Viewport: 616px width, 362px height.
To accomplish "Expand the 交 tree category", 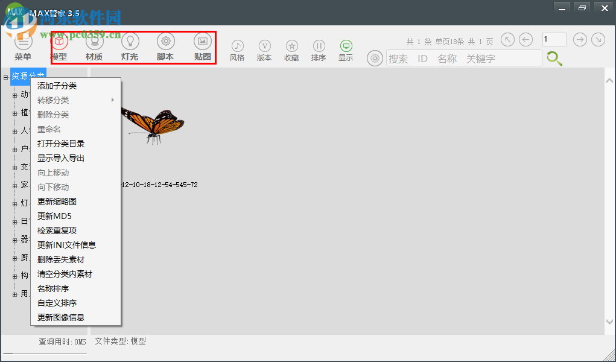I will click(x=15, y=168).
